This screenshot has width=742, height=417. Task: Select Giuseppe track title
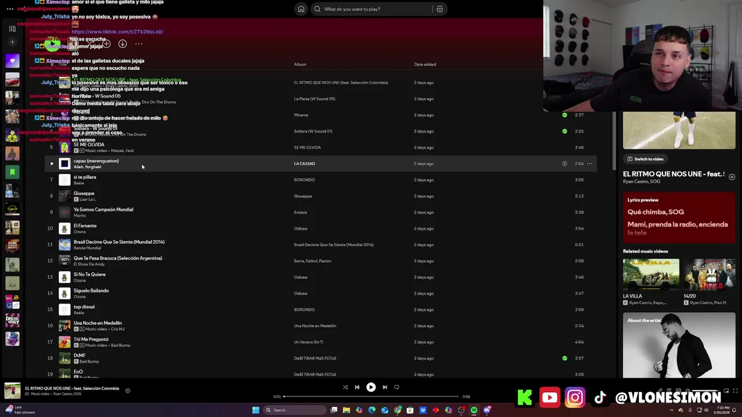click(x=84, y=193)
